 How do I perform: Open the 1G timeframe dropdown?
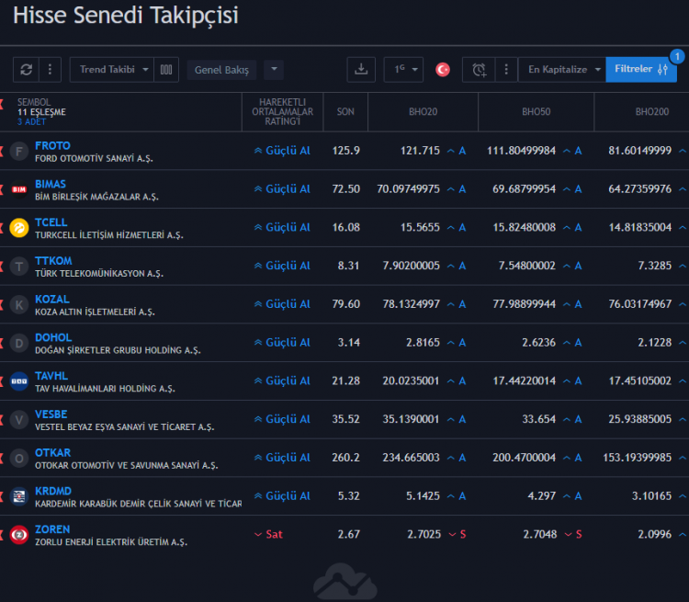pyautogui.click(x=403, y=70)
